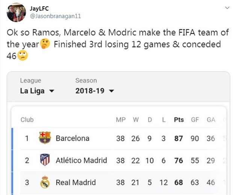This screenshot has height=195, width=233.
Task: Click JayLFC profile avatar photo
Action: pos(16,12)
